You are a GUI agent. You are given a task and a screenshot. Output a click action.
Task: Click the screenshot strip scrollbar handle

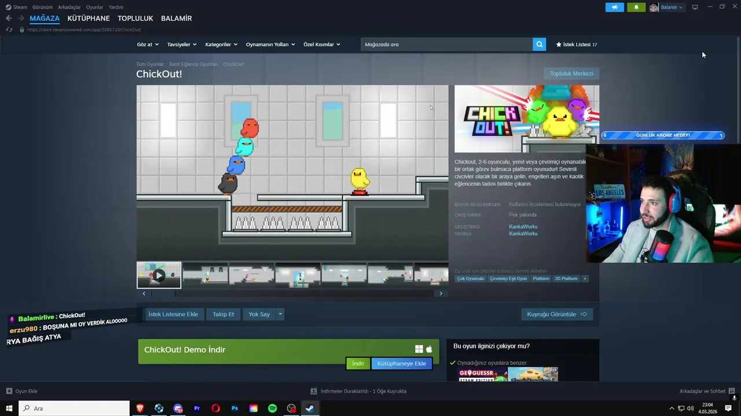coord(163,294)
